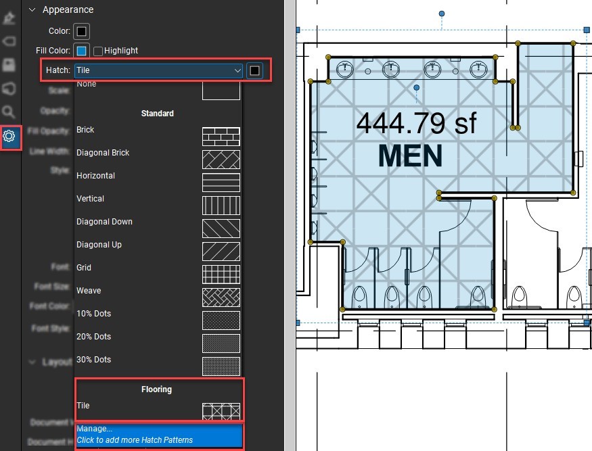Open the tag-shaped sidebar panel icon
This screenshot has height=451, width=592.
pyautogui.click(x=9, y=41)
